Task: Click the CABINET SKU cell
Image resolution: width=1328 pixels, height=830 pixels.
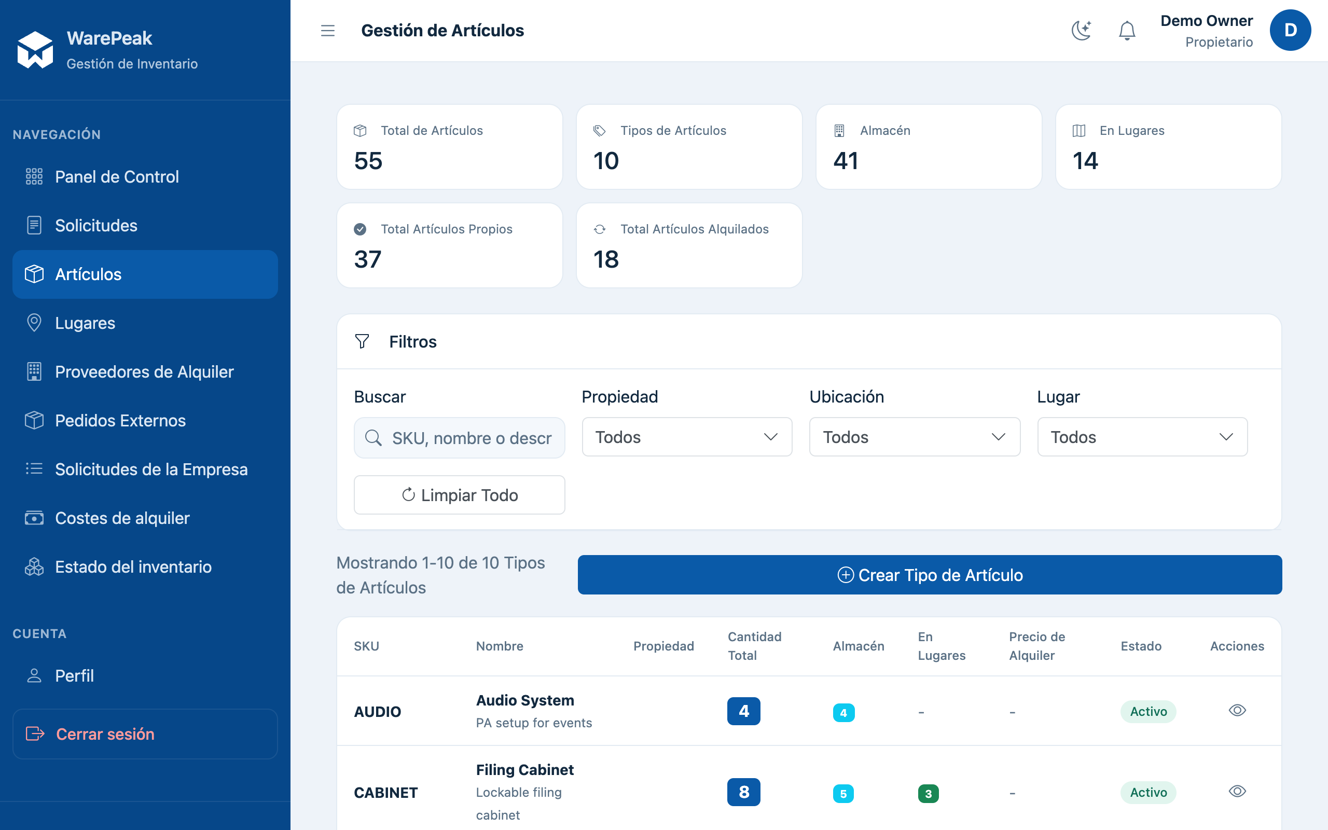Action: tap(386, 792)
